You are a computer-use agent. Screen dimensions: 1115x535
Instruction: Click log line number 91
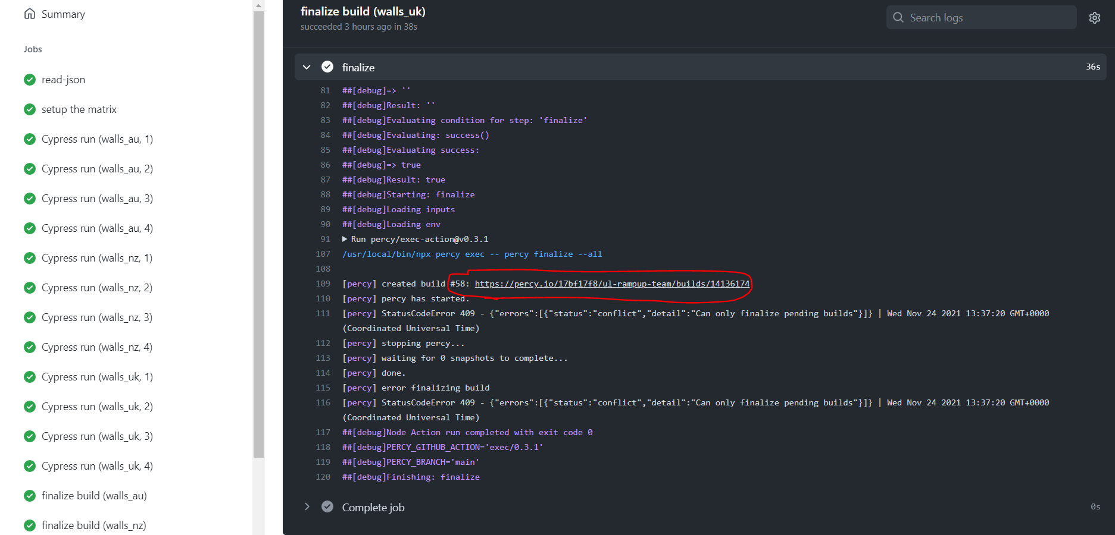(325, 239)
